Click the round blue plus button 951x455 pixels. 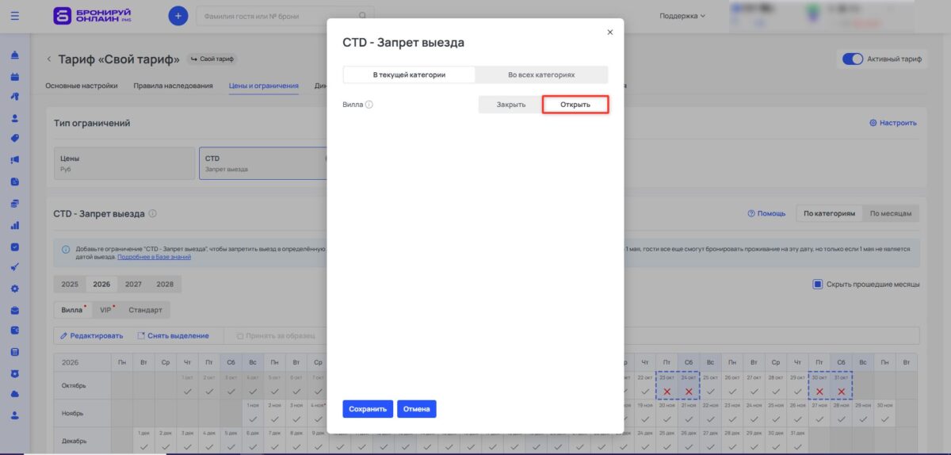pos(178,15)
